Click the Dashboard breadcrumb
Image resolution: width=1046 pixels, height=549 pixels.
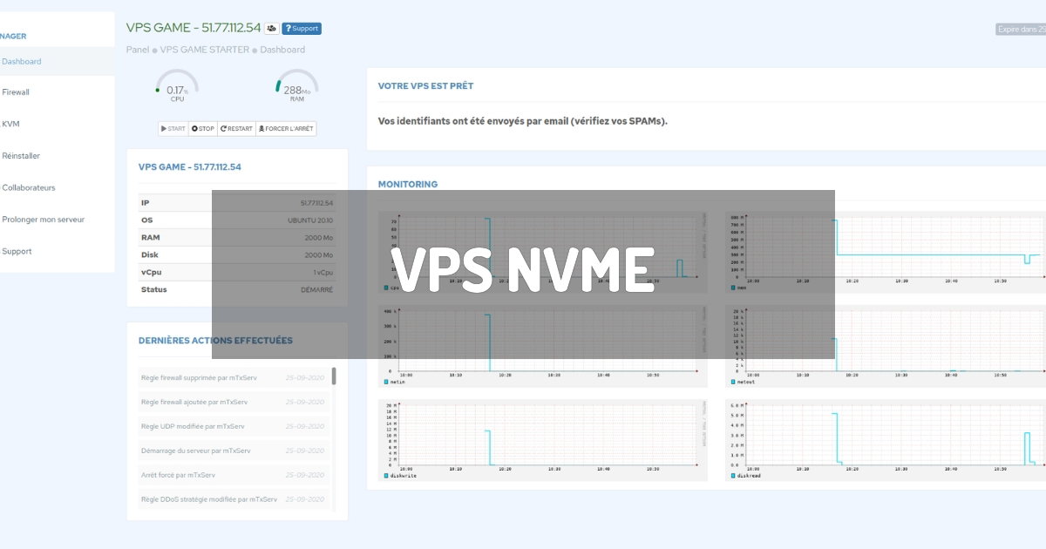point(282,50)
